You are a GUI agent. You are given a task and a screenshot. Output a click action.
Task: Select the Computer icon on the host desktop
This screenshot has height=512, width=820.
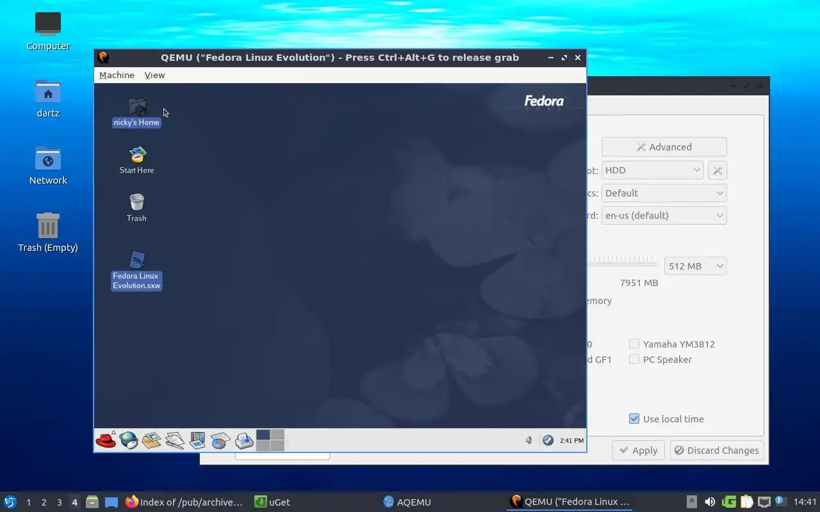click(48, 31)
